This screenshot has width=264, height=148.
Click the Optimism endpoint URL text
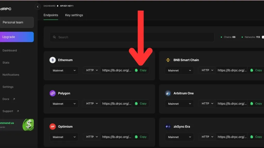pyautogui.click(x=117, y=137)
